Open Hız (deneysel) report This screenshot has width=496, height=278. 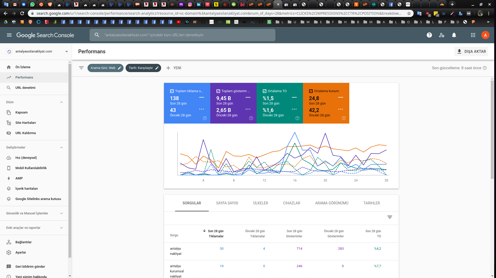(34, 158)
